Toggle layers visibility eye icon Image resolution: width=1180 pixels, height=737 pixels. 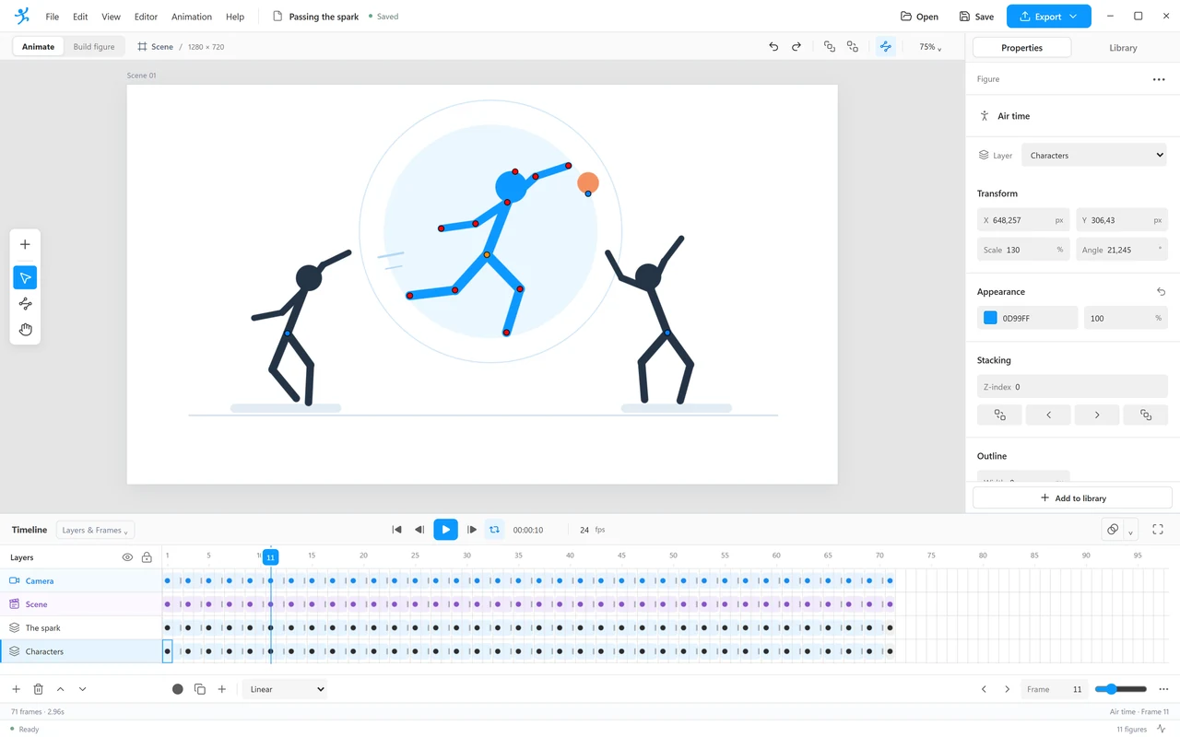(127, 557)
